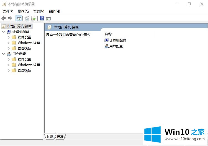Collapse the 用户配置 tree node

(4, 54)
